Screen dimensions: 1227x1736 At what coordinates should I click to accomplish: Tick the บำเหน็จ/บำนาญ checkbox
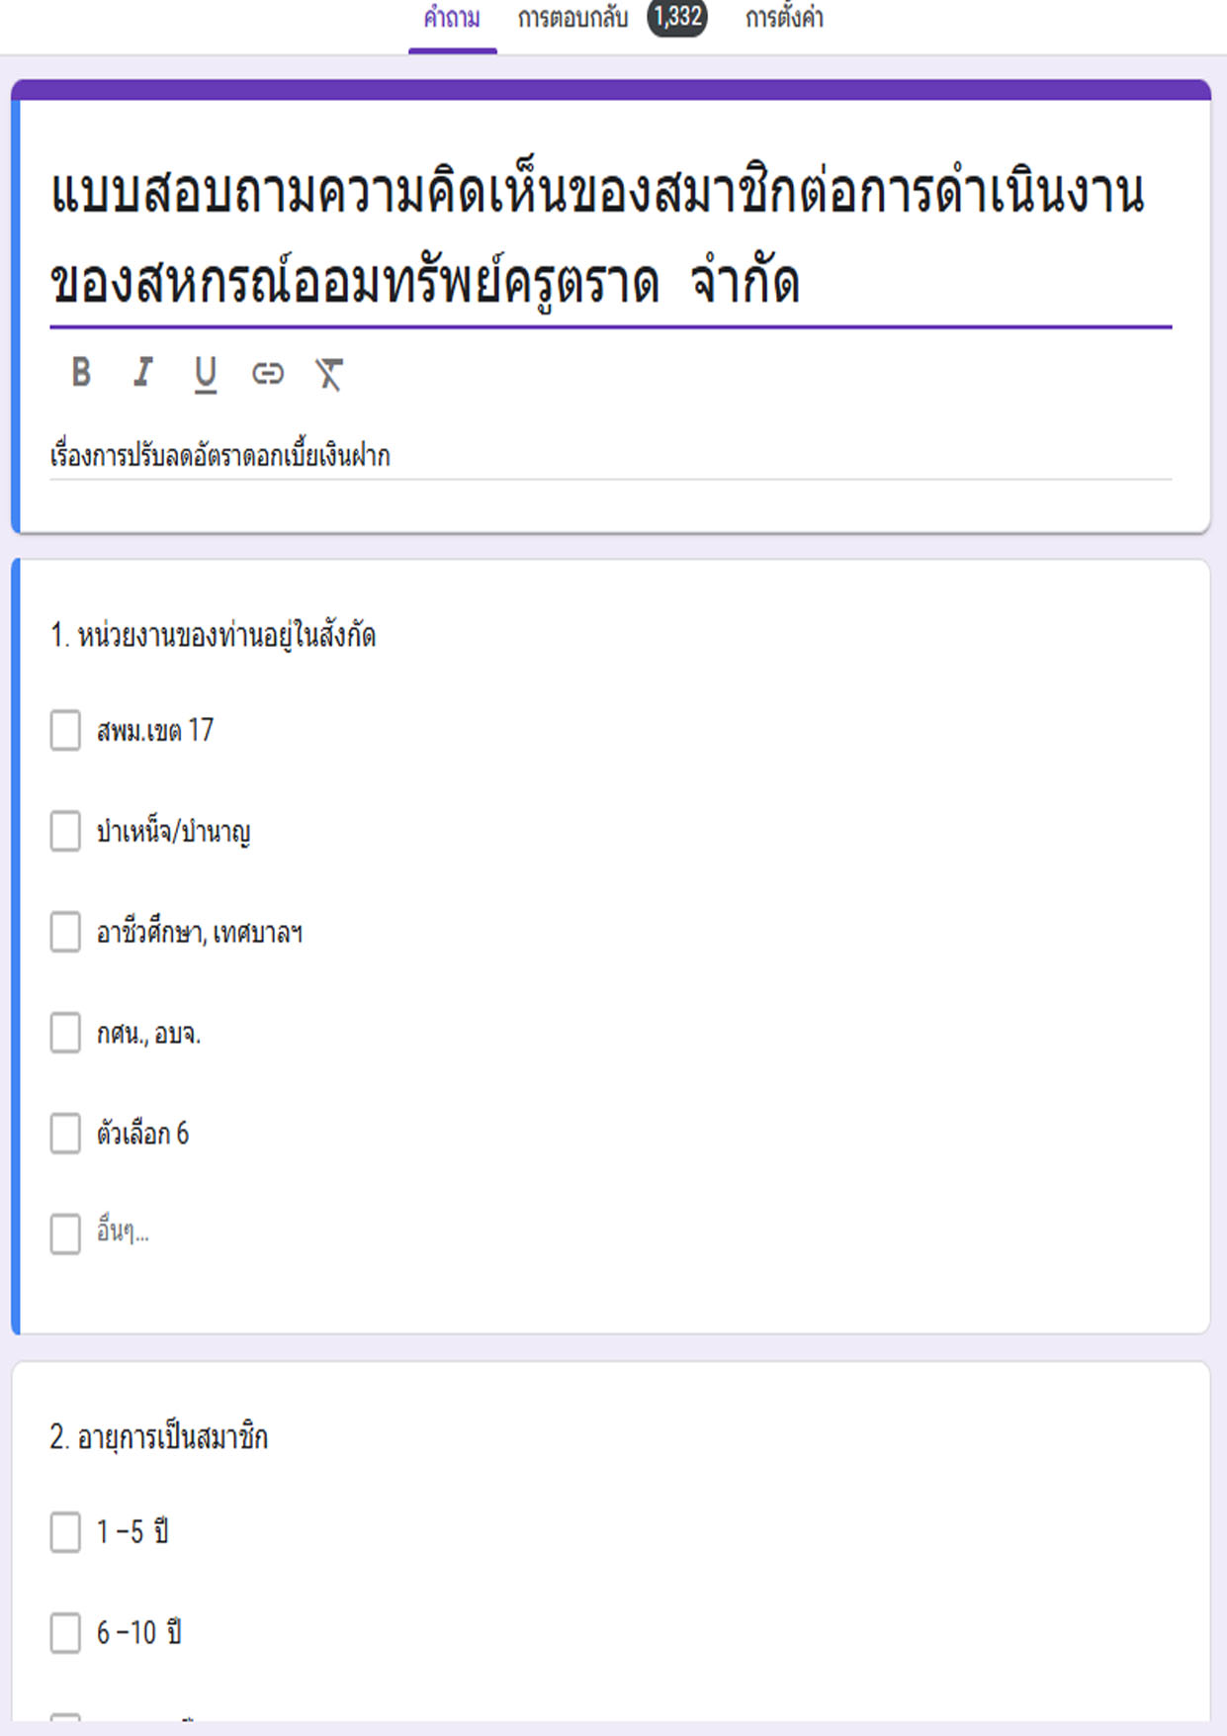pos(65,831)
